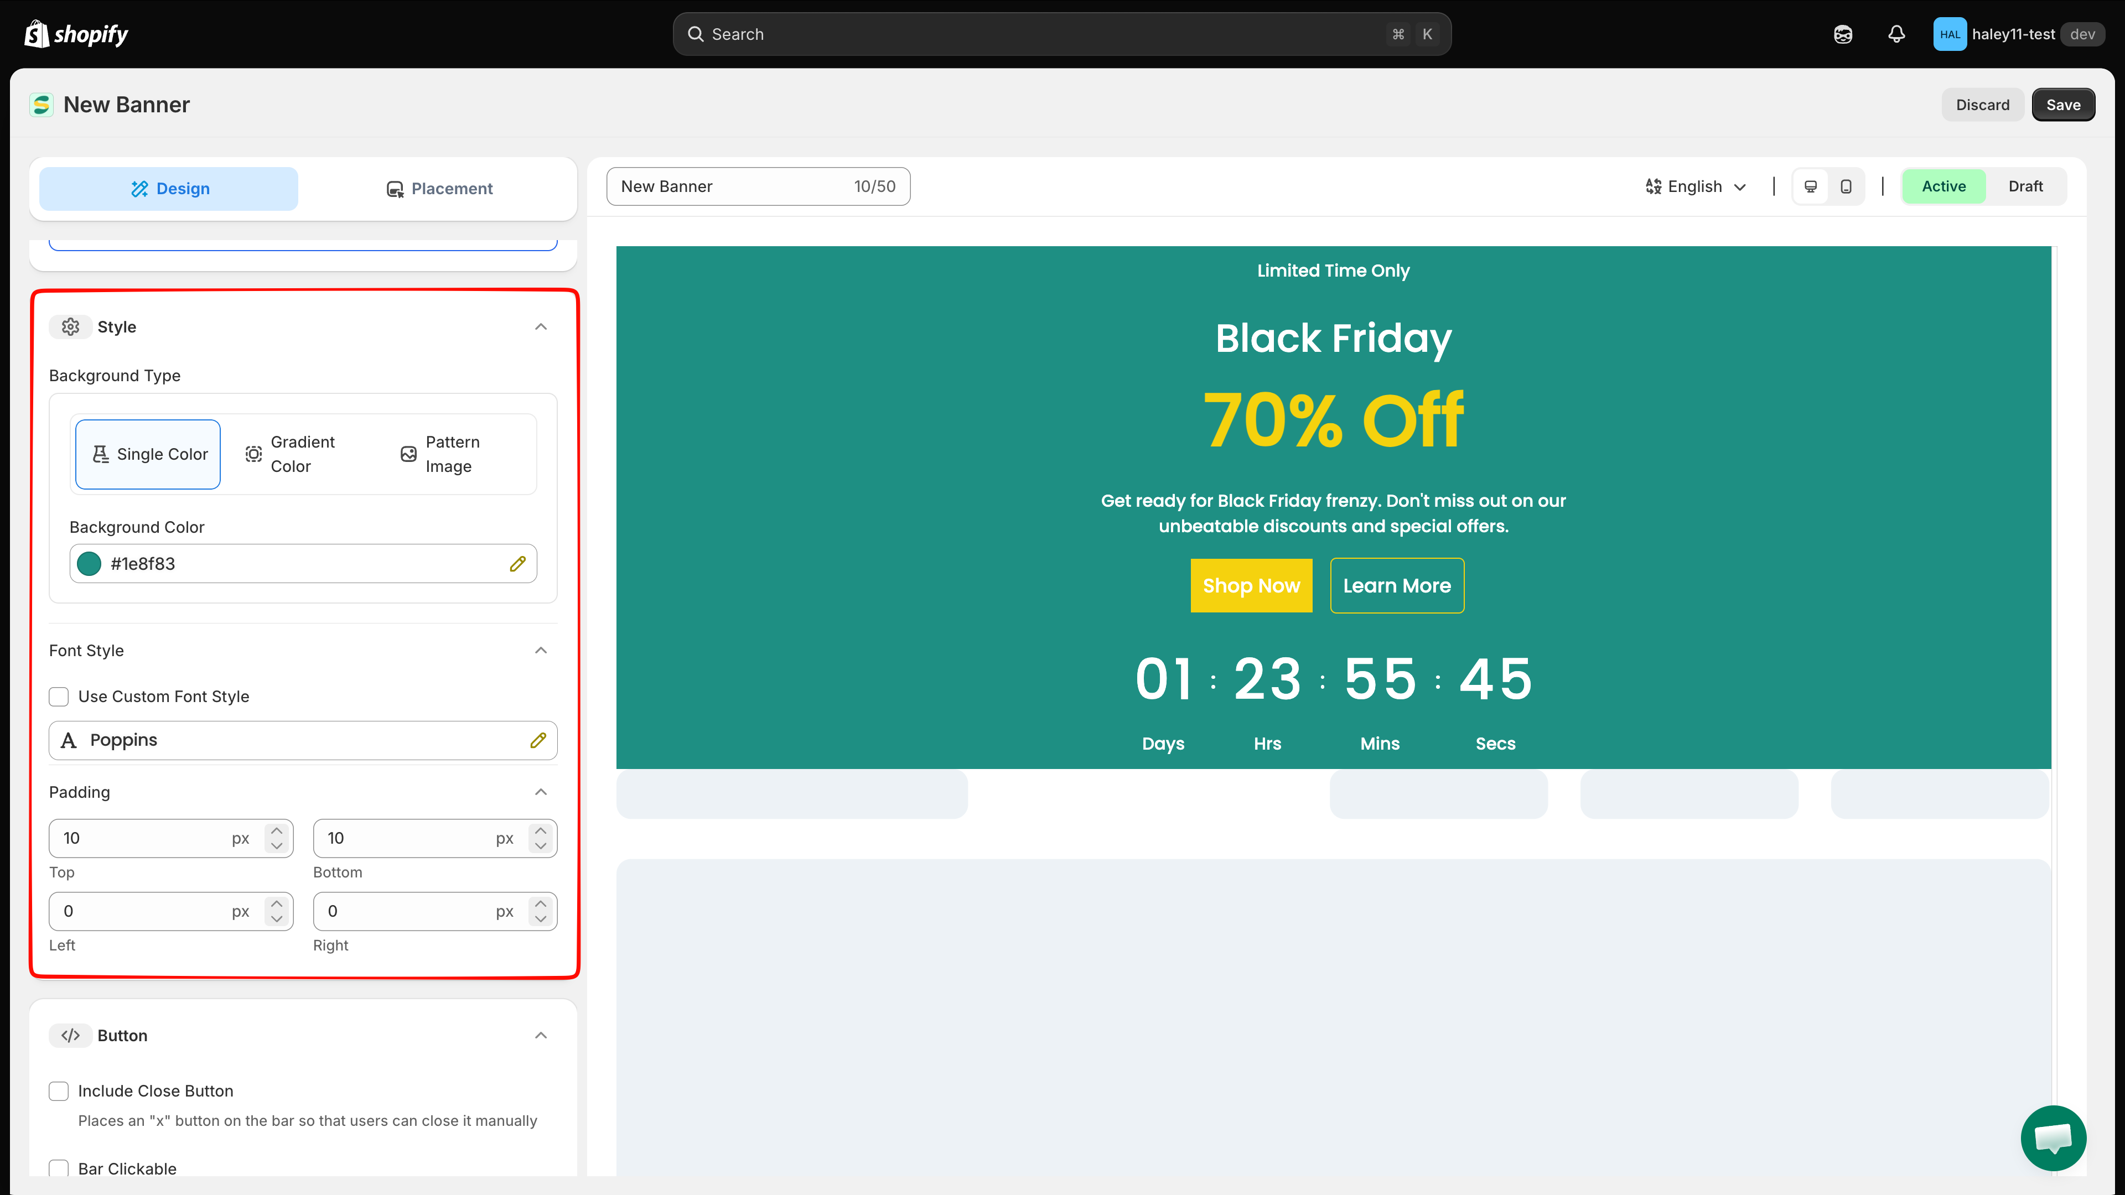Screen dimensions: 2125x1195
Task: Decrease the Right padding value
Action: (541, 919)
